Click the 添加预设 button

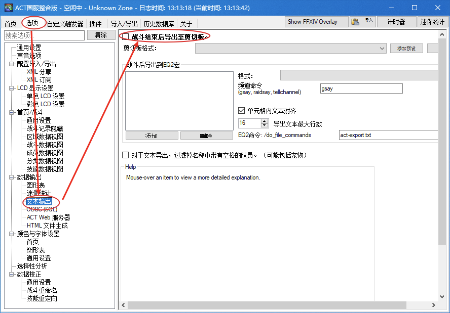(406, 49)
